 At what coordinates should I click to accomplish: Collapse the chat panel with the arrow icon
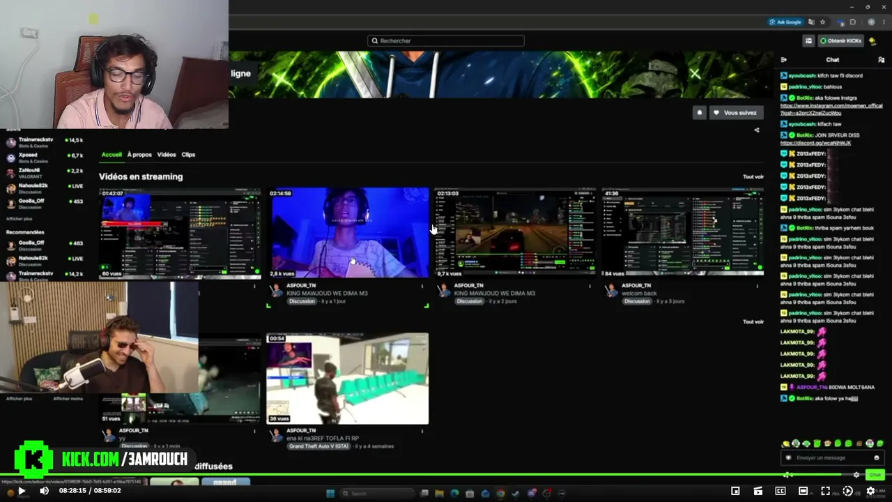pyautogui.click(x=784, y=60)
